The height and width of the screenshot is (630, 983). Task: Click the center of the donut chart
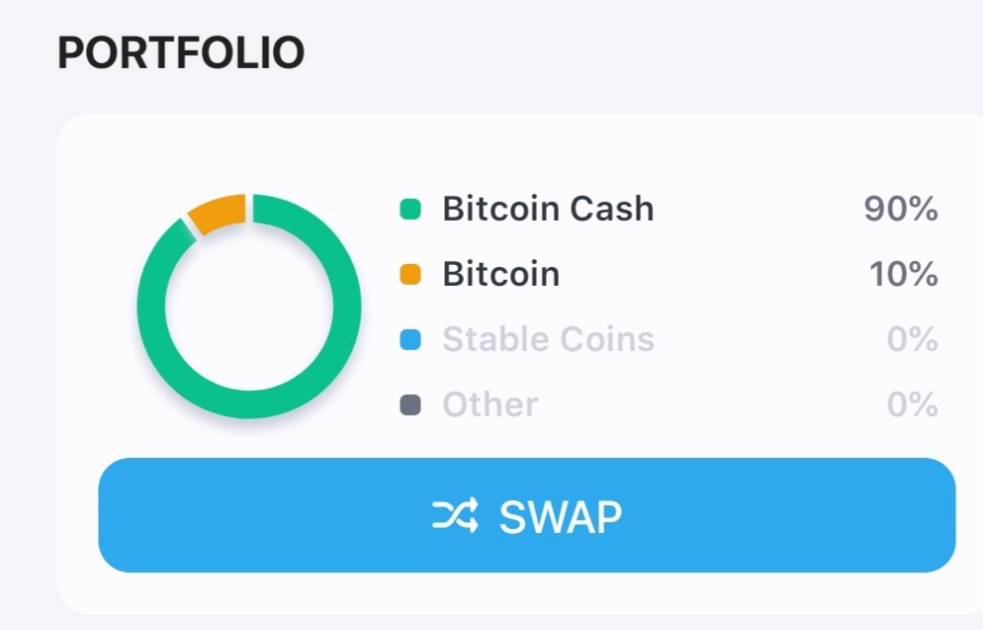[249, 306]
